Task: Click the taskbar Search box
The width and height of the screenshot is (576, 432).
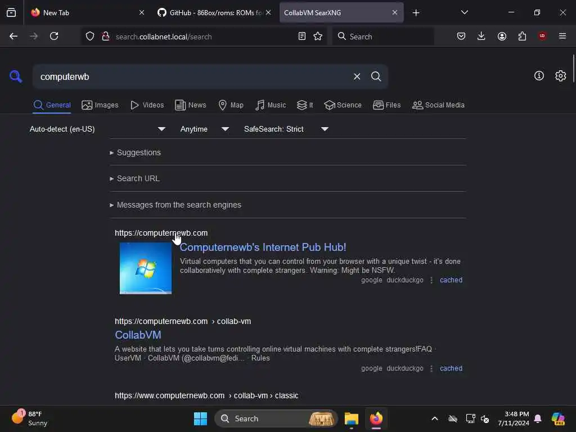Action: 276,418
